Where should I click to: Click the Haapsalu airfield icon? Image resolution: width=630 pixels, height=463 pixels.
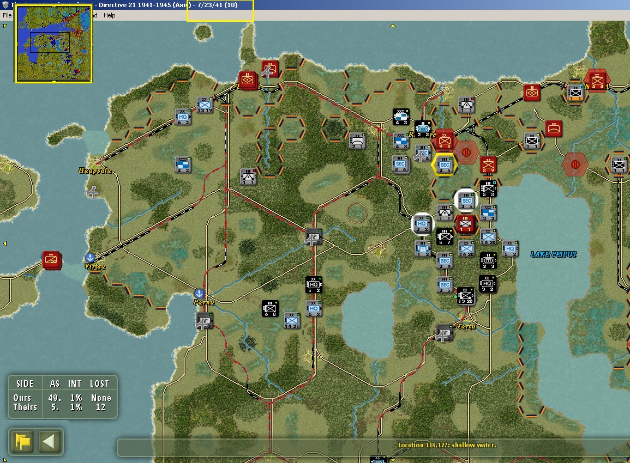tap(92, 192)
